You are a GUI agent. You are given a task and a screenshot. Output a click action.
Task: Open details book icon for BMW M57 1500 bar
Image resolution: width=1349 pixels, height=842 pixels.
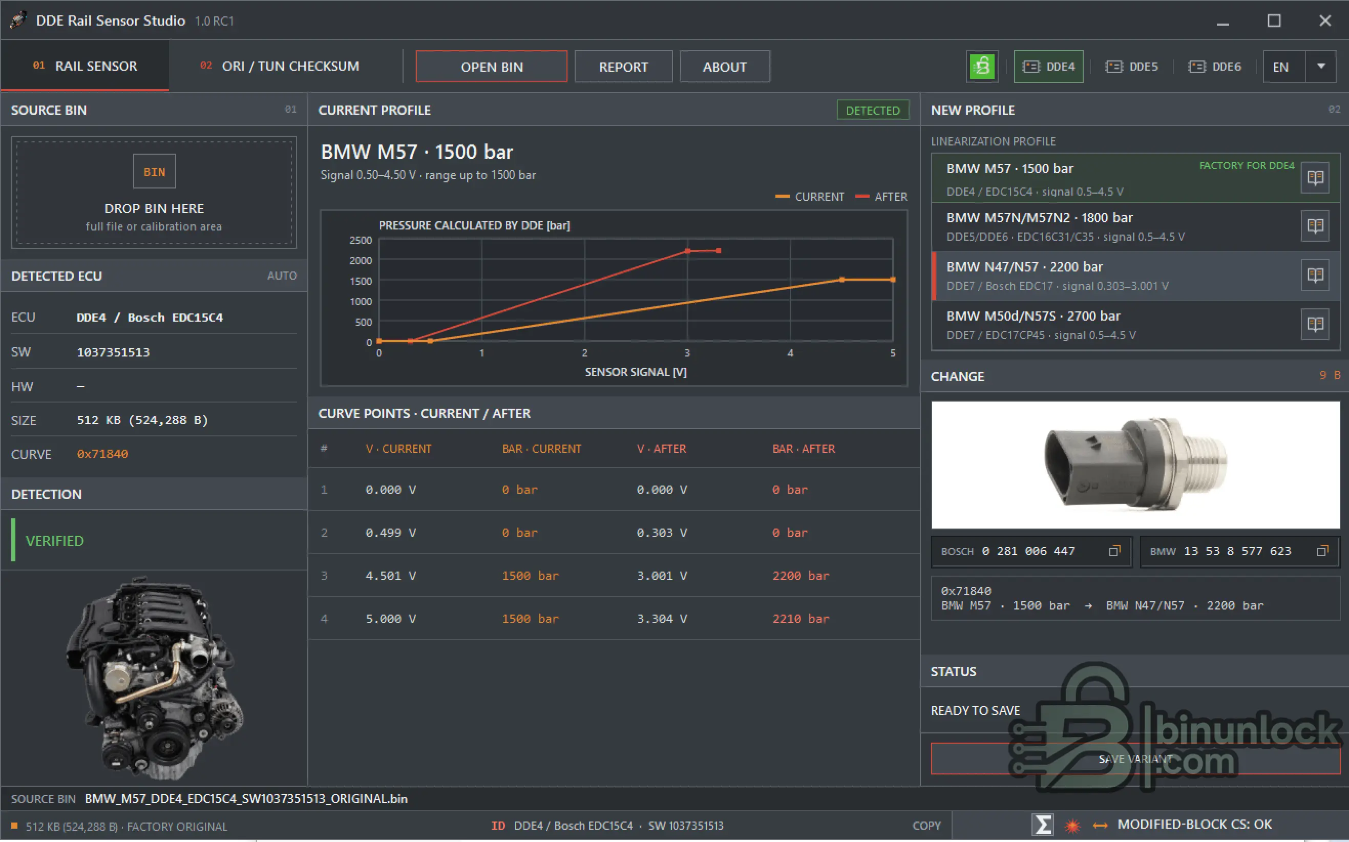[x=1315, y=178]
